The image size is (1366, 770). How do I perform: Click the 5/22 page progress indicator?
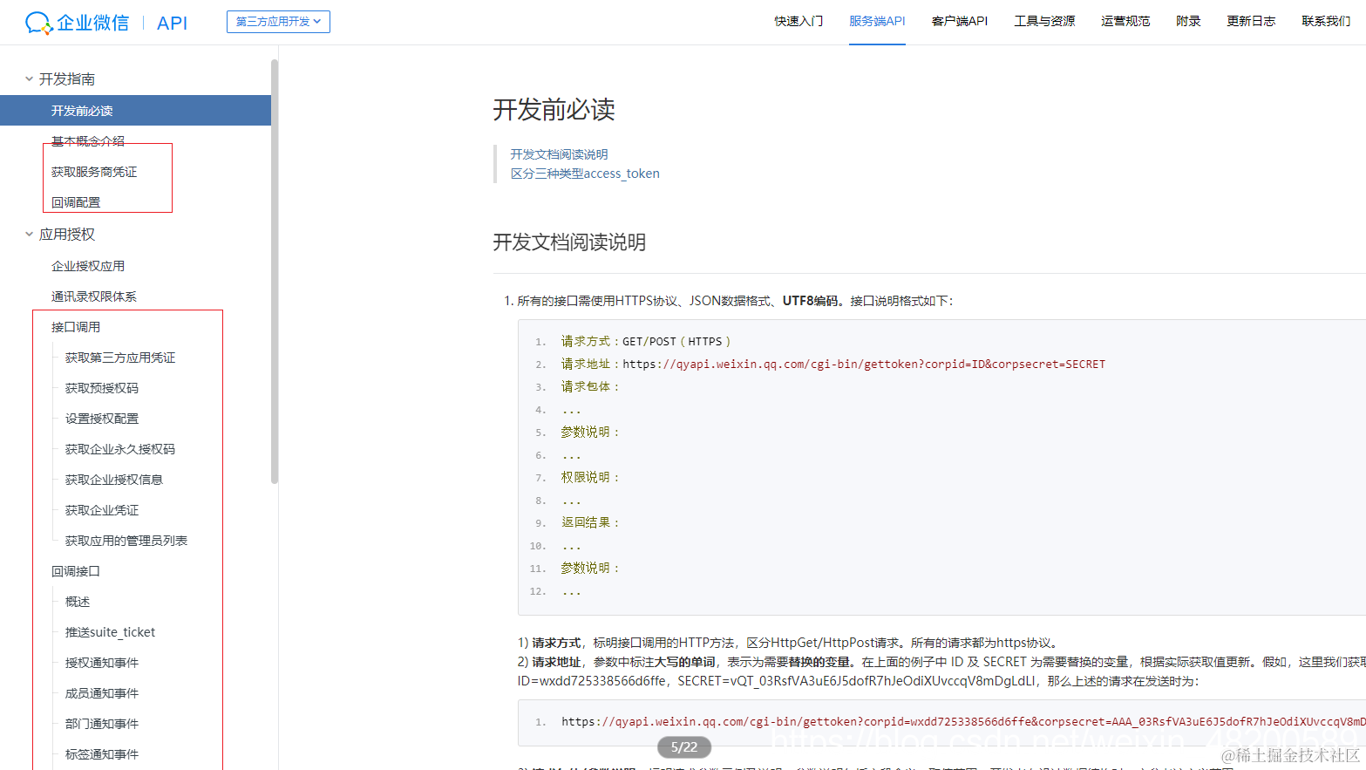pyautogui.click(x=683, y=747)
